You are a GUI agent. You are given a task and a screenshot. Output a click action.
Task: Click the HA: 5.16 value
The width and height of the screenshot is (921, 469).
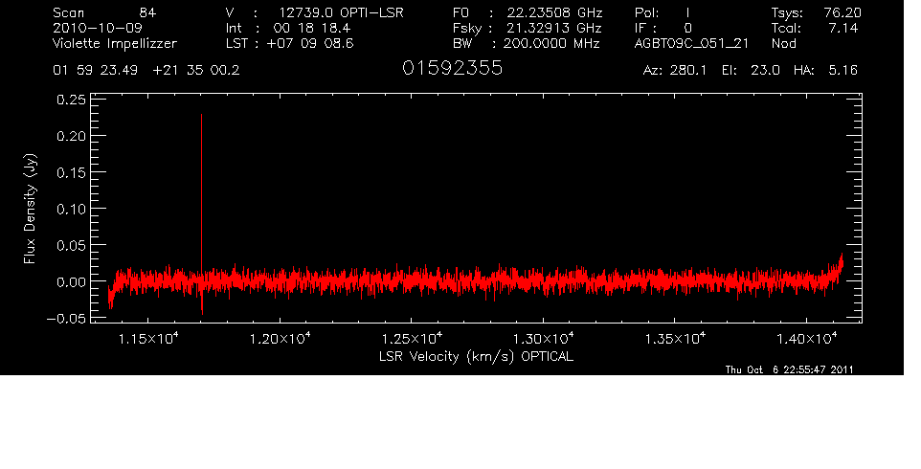(x=825, y=71)
